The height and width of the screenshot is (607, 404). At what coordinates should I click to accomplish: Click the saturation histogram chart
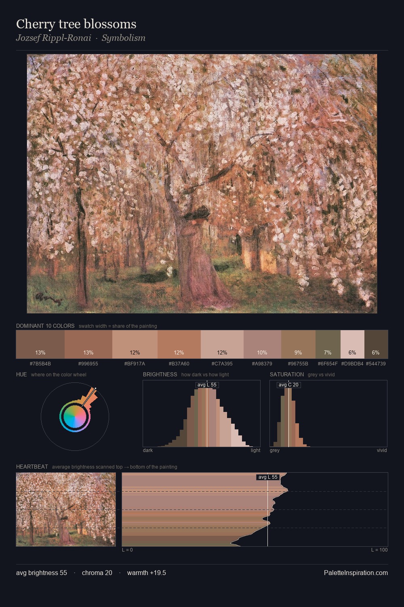click(x=328, y=414)
